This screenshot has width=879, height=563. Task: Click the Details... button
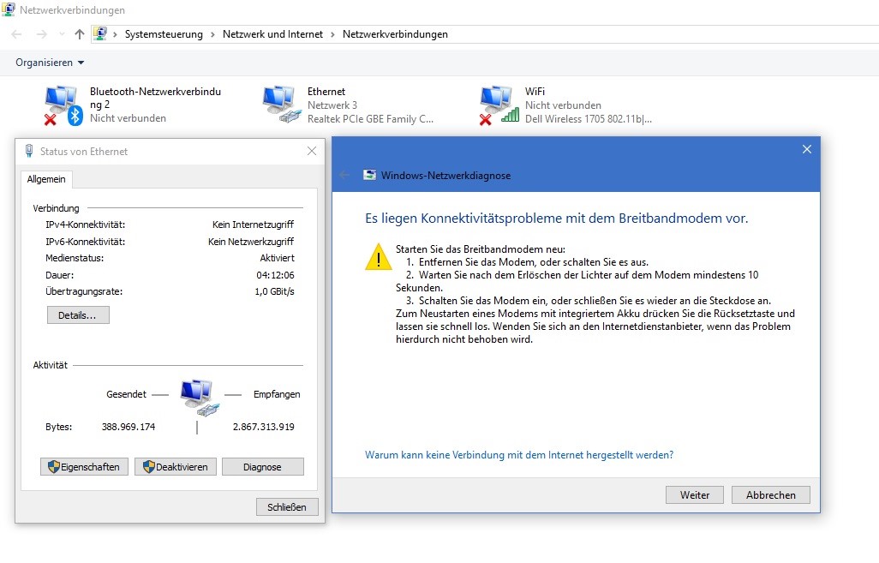coord(78,315)
